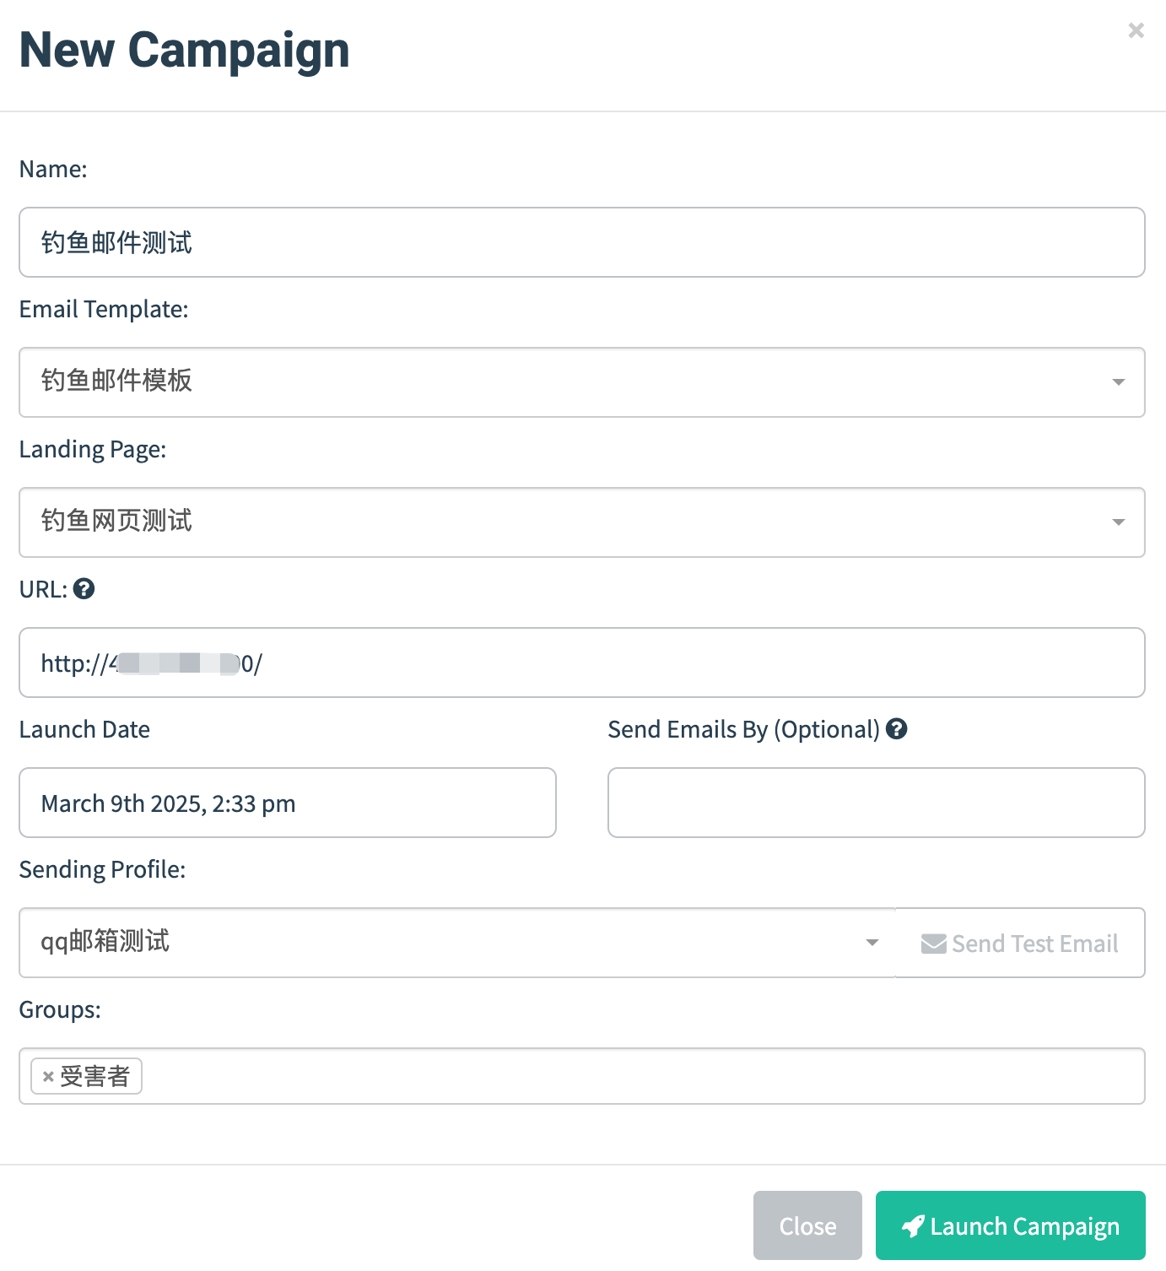Click the Email Template label text

pos(104,309)
